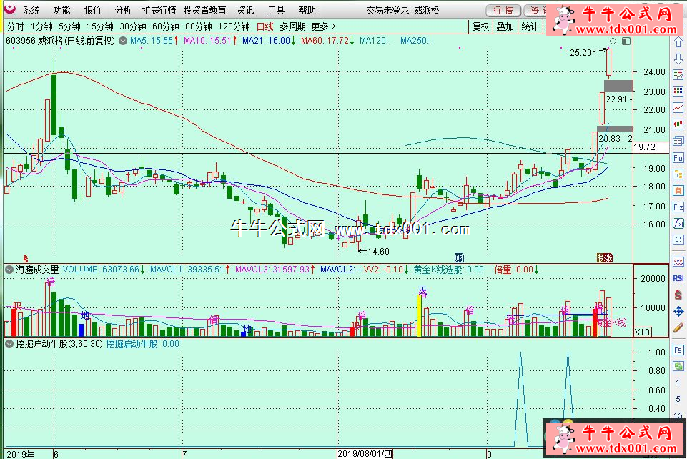The width and height of the screenshot is (687, 459).
Task: Select period 1 in right sidebar
Action: pyautogui.click(x=678, y=382)
